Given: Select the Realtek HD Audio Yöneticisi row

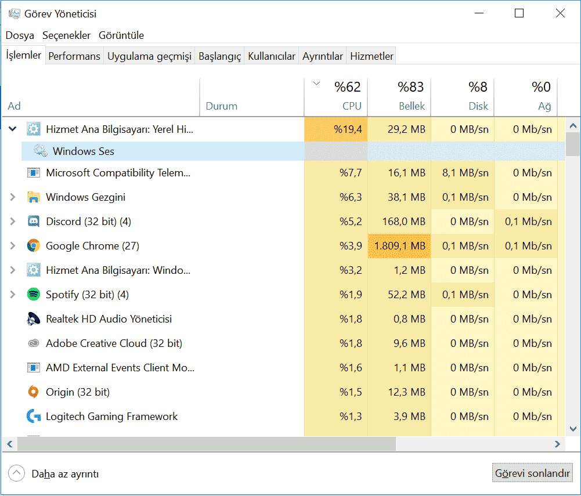Looking at the screenshot, I should click(283, 319).
